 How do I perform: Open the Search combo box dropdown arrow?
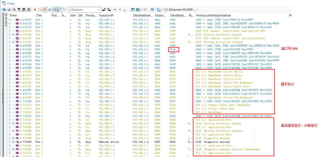[x=99, y=10]
